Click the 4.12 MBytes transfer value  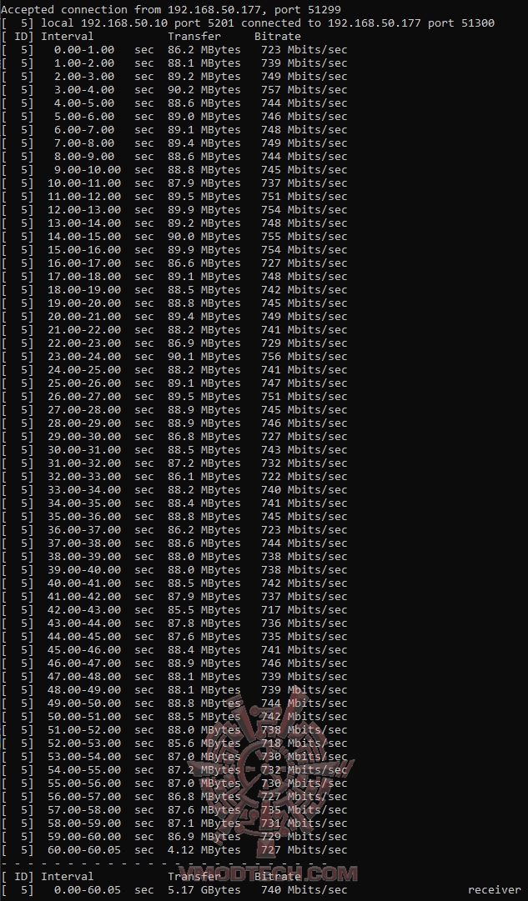[204, 850]
